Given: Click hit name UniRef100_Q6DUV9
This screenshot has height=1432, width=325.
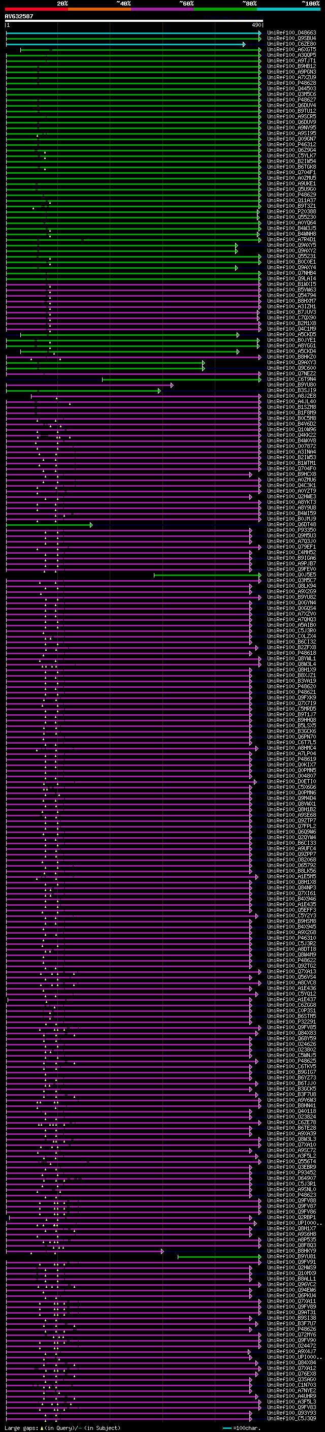Looking at the screenshot, I should point(291,122).
